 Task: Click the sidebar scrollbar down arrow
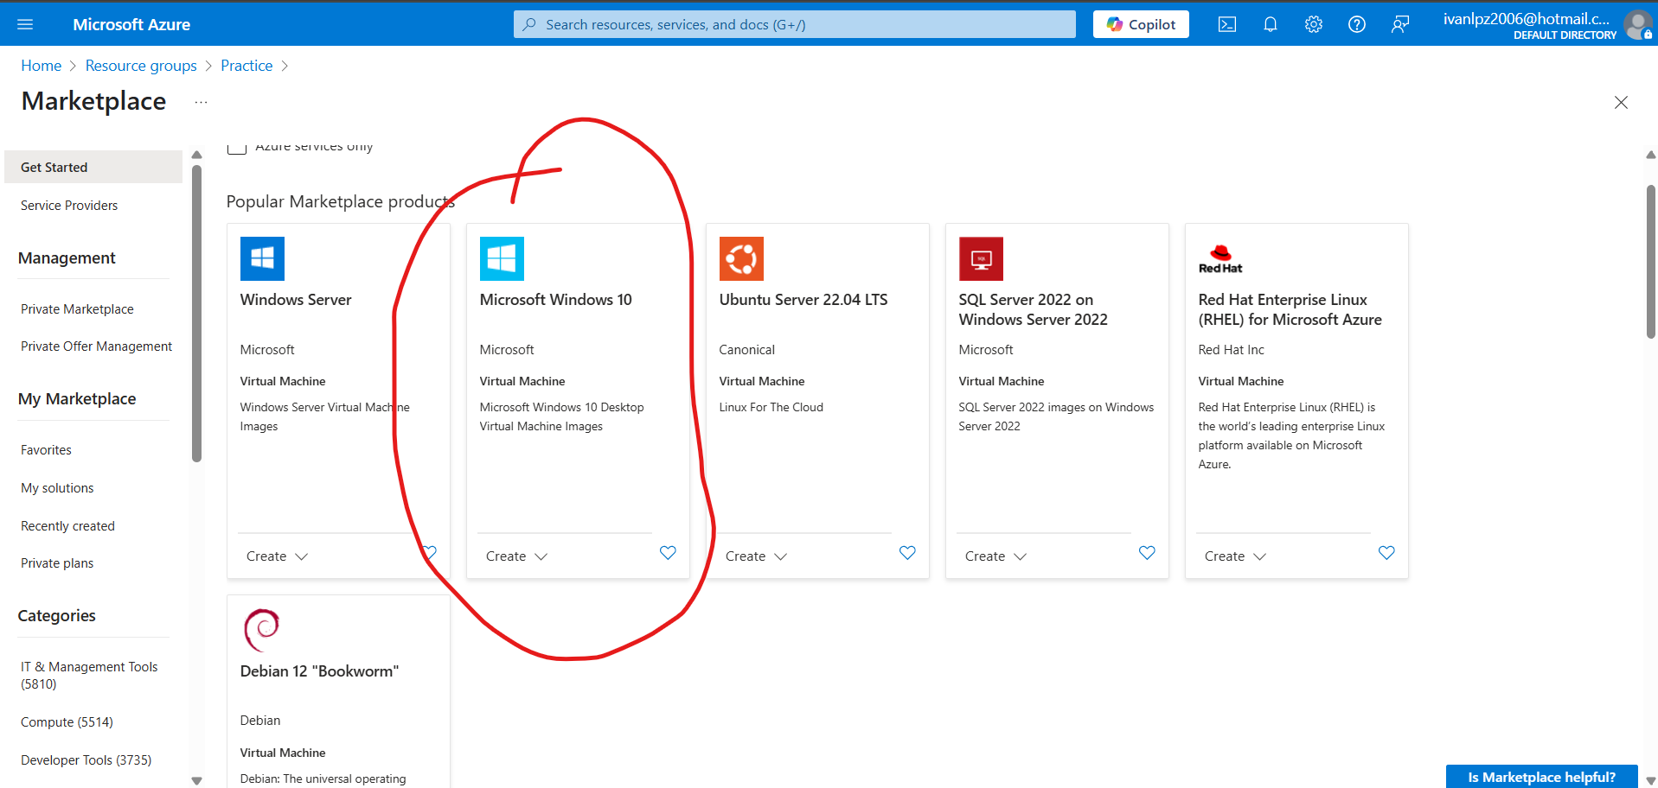click(196, 780)
